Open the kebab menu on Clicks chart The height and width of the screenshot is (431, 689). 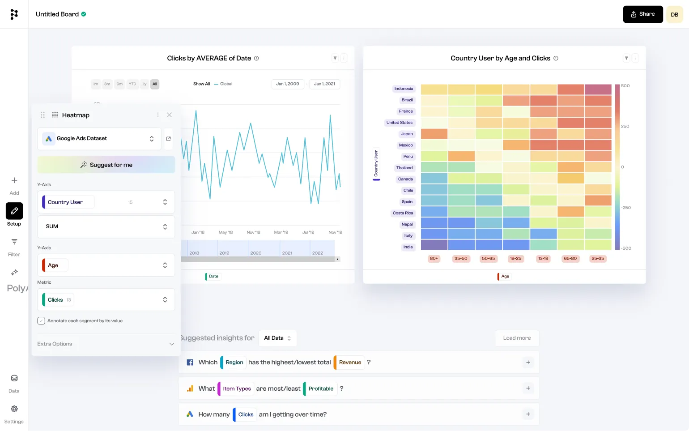pyautogui.click(x=344, y=58)
